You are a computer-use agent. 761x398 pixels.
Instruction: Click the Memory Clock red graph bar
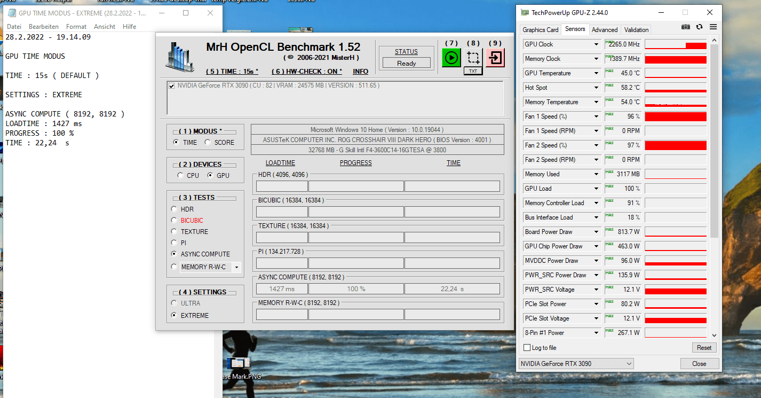click(x=676, y=59)
